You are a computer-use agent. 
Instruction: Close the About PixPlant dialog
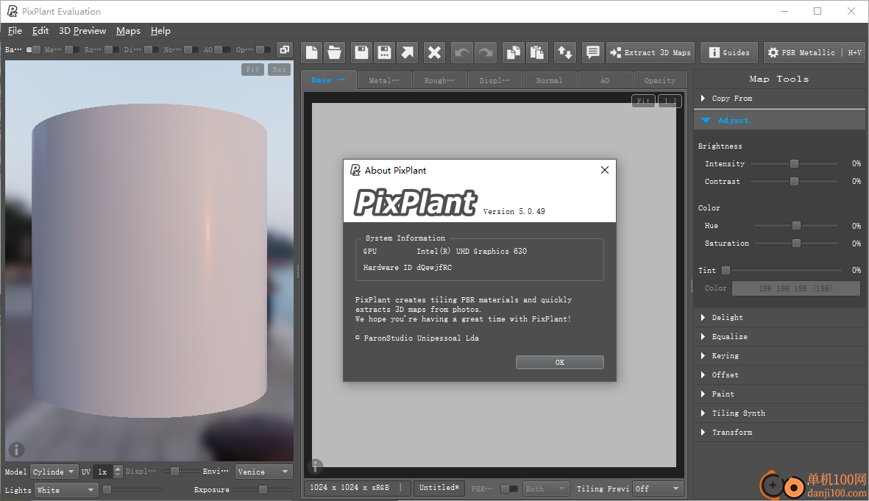point(605,170)
